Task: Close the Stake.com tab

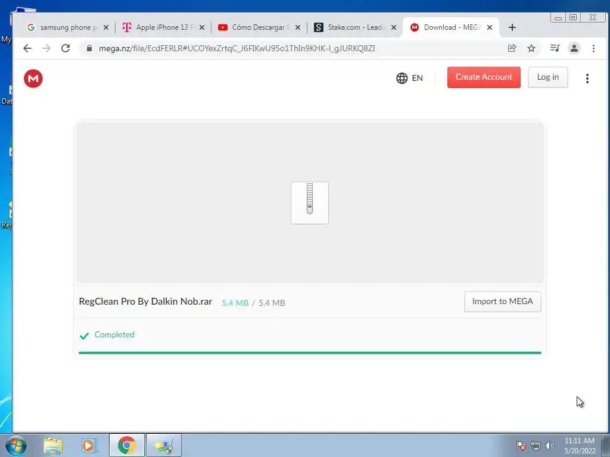Action: 394,27
